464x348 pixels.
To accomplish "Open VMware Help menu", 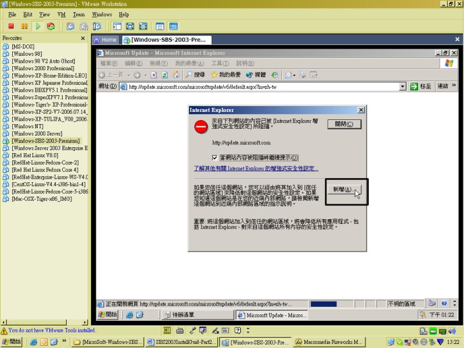I will tap(124, 14).
